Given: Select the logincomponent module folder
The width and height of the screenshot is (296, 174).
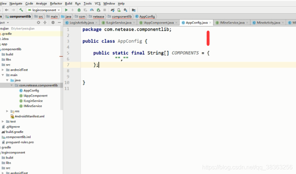Looking at the screenshot, I should click(13, 152).
